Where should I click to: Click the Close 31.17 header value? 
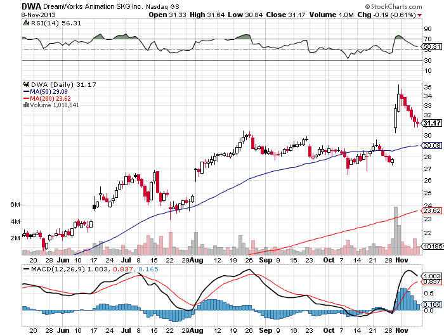pyautogui.click(x=285, y=15)
